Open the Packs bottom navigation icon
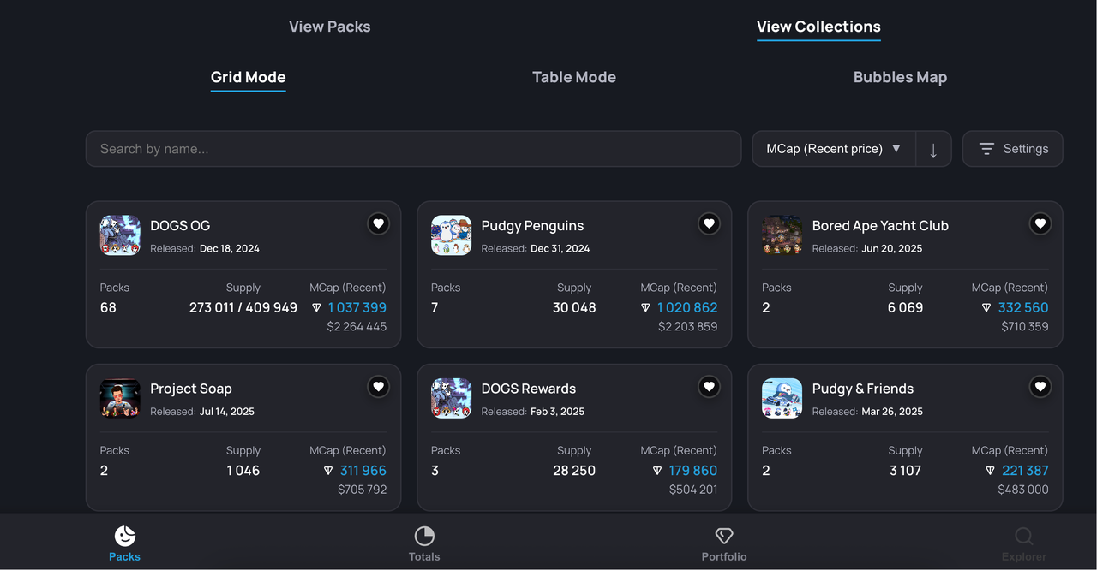 125,537
